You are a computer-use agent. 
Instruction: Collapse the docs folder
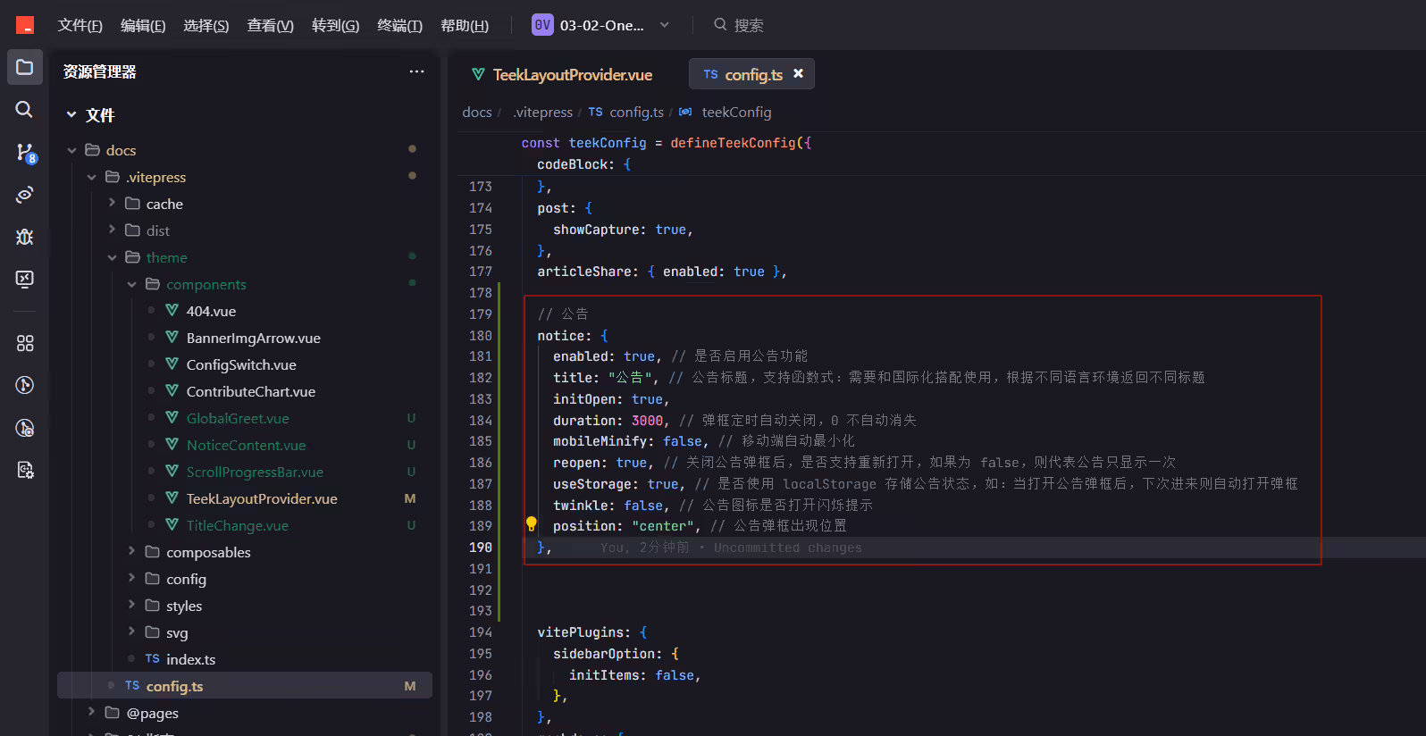click(x=71, y=150)
